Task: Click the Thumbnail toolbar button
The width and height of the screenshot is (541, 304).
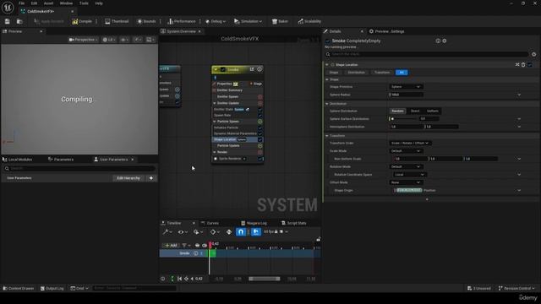Action: click(117, 21)
